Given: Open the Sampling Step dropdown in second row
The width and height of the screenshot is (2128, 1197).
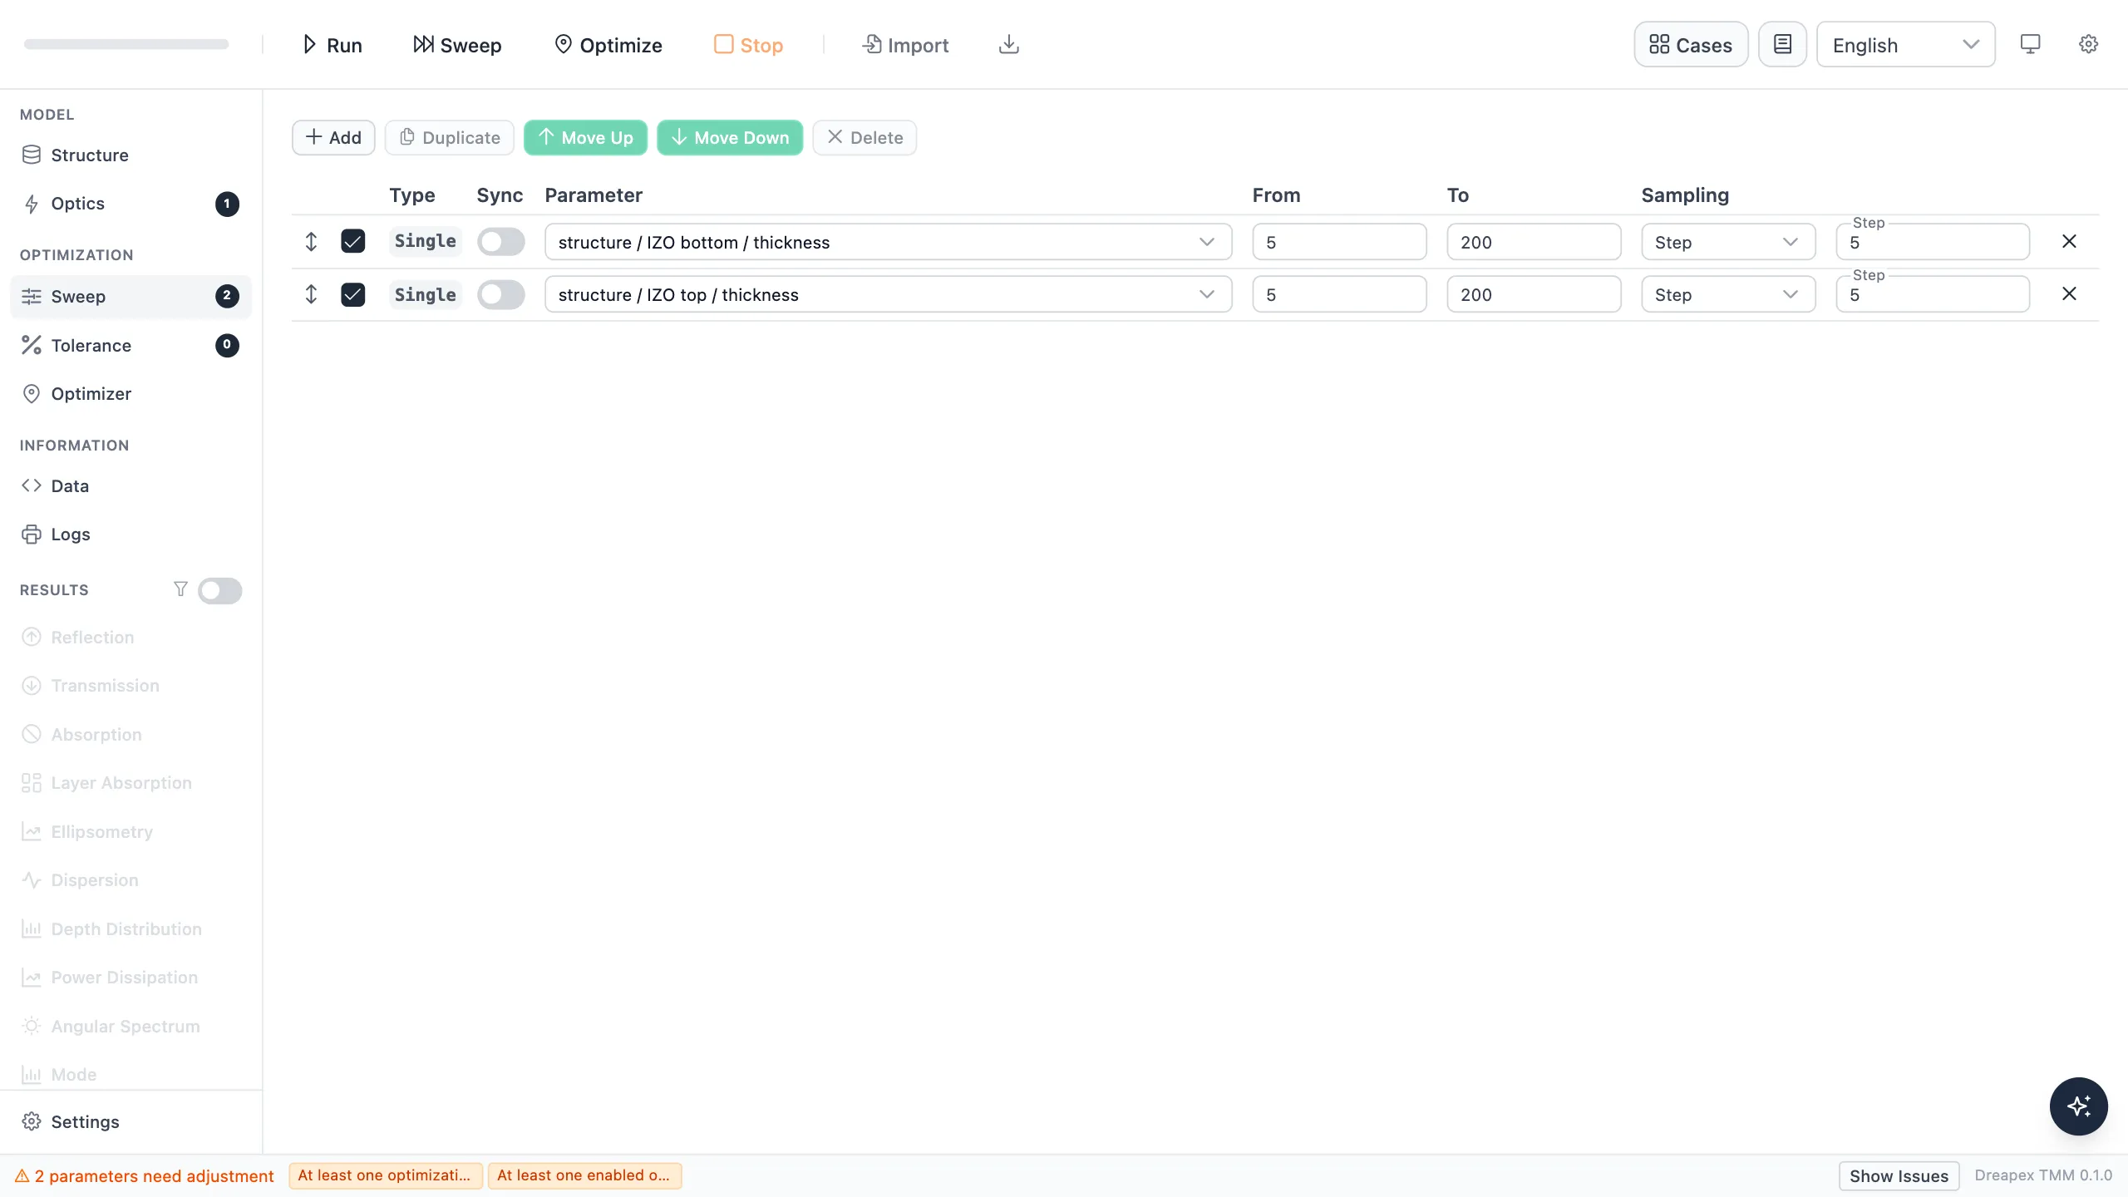Looking at the screenshot, I should [x=1728, y=294].
